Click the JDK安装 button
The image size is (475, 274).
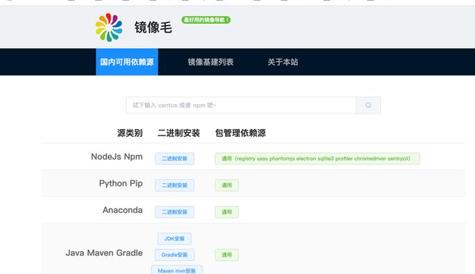[174, 239]
